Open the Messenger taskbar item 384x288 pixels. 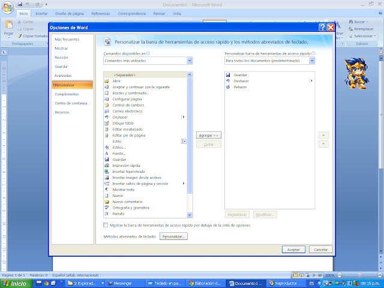tap(125, 283)
